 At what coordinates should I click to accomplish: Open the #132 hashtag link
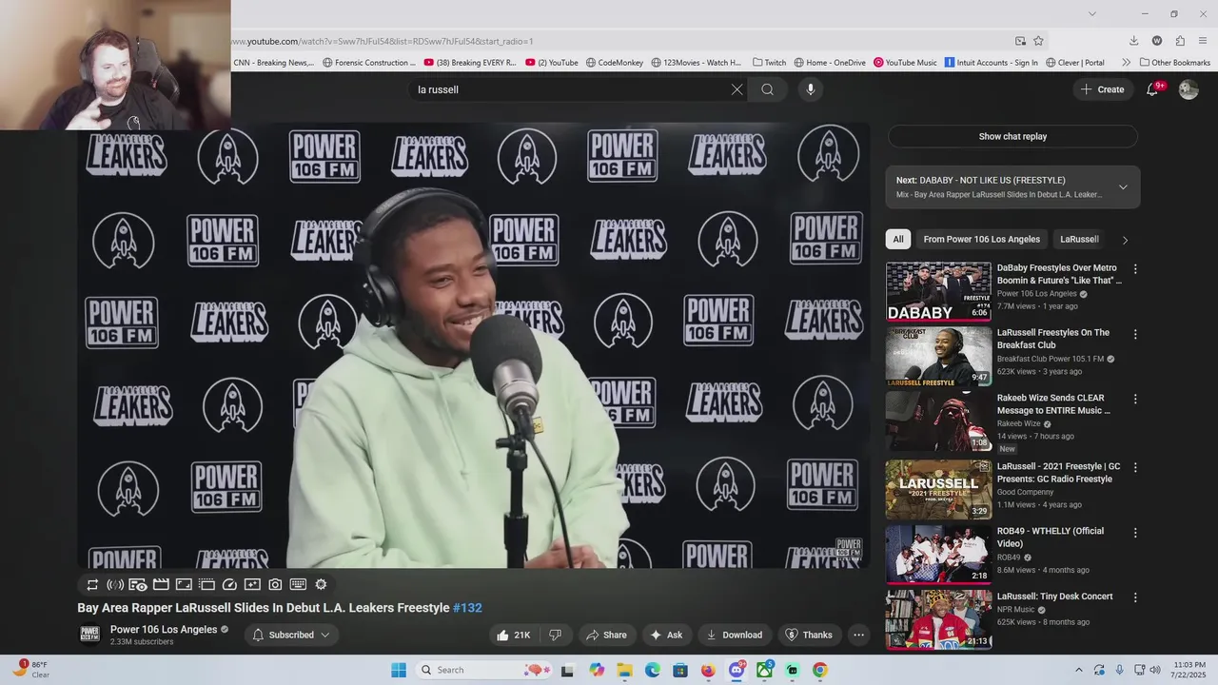click(x=467, y=608)
